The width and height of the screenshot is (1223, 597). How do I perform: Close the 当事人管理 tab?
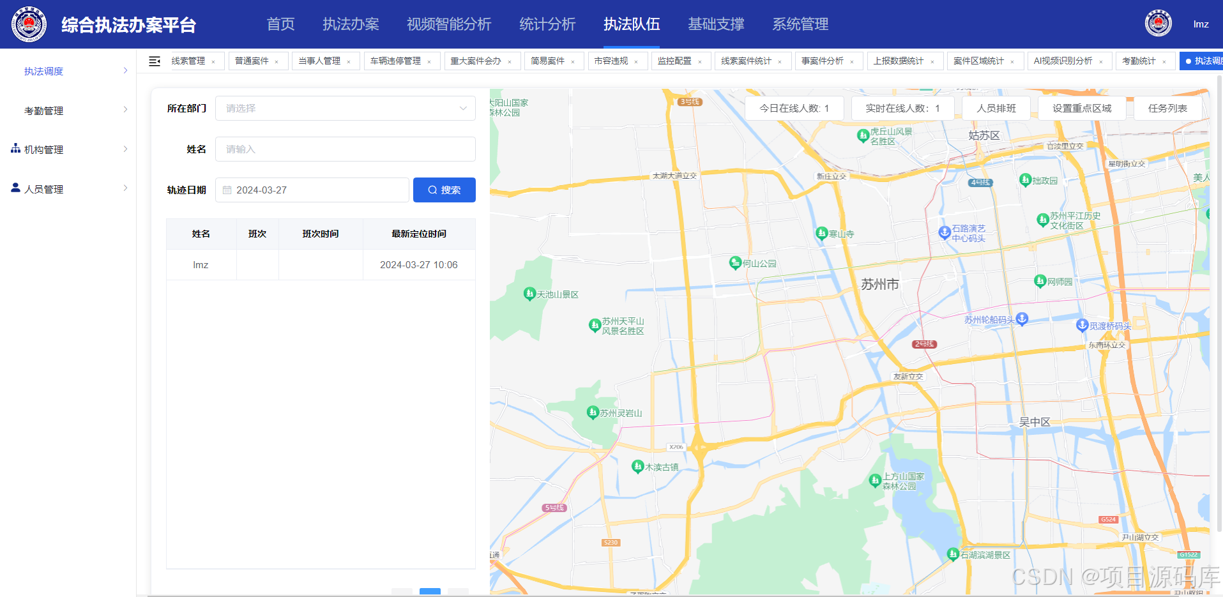tap(349, 62)
